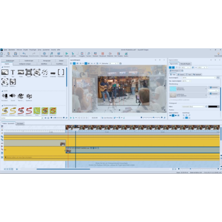Open the Einblendung transition dropdown
Image resolution: width=222 pixels, height=222 pixels.
(x=188, y=89)
